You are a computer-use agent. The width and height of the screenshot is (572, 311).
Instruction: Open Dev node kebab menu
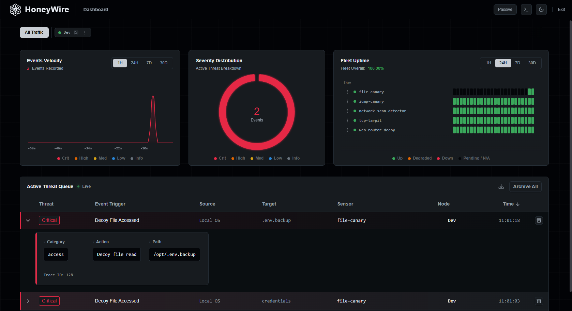pos(85,33)
